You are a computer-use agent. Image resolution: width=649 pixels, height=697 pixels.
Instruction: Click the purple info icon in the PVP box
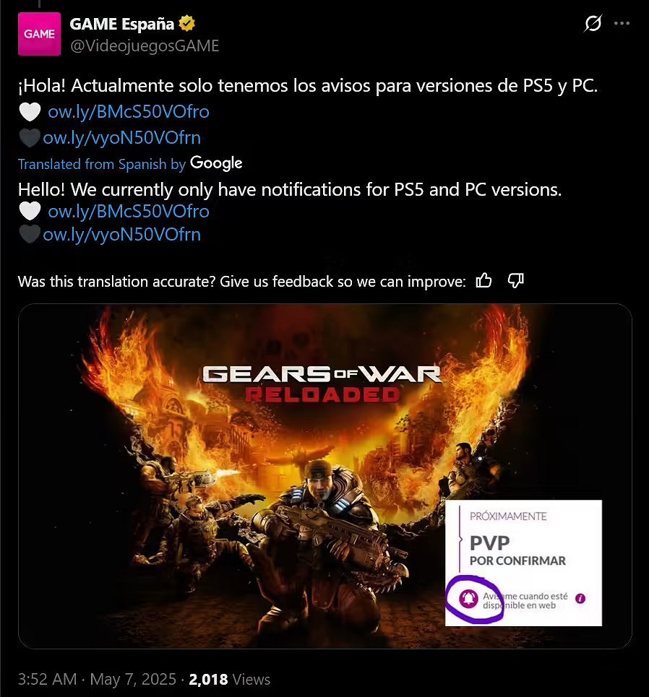580,599
